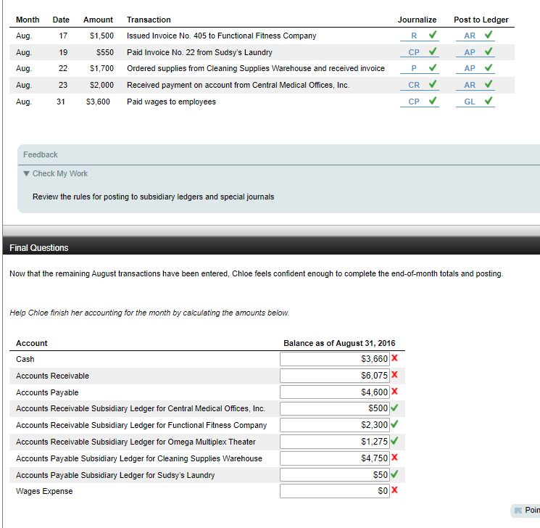Click the 'Cash' account label

pos(25,359)
